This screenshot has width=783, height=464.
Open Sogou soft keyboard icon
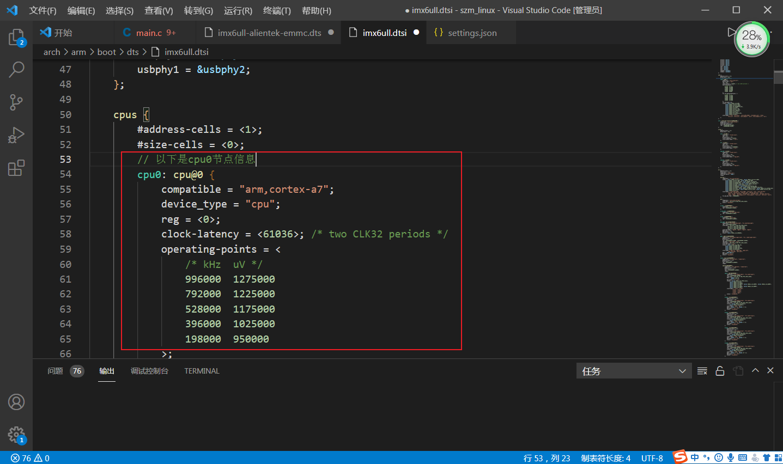(x=743, y=457)
